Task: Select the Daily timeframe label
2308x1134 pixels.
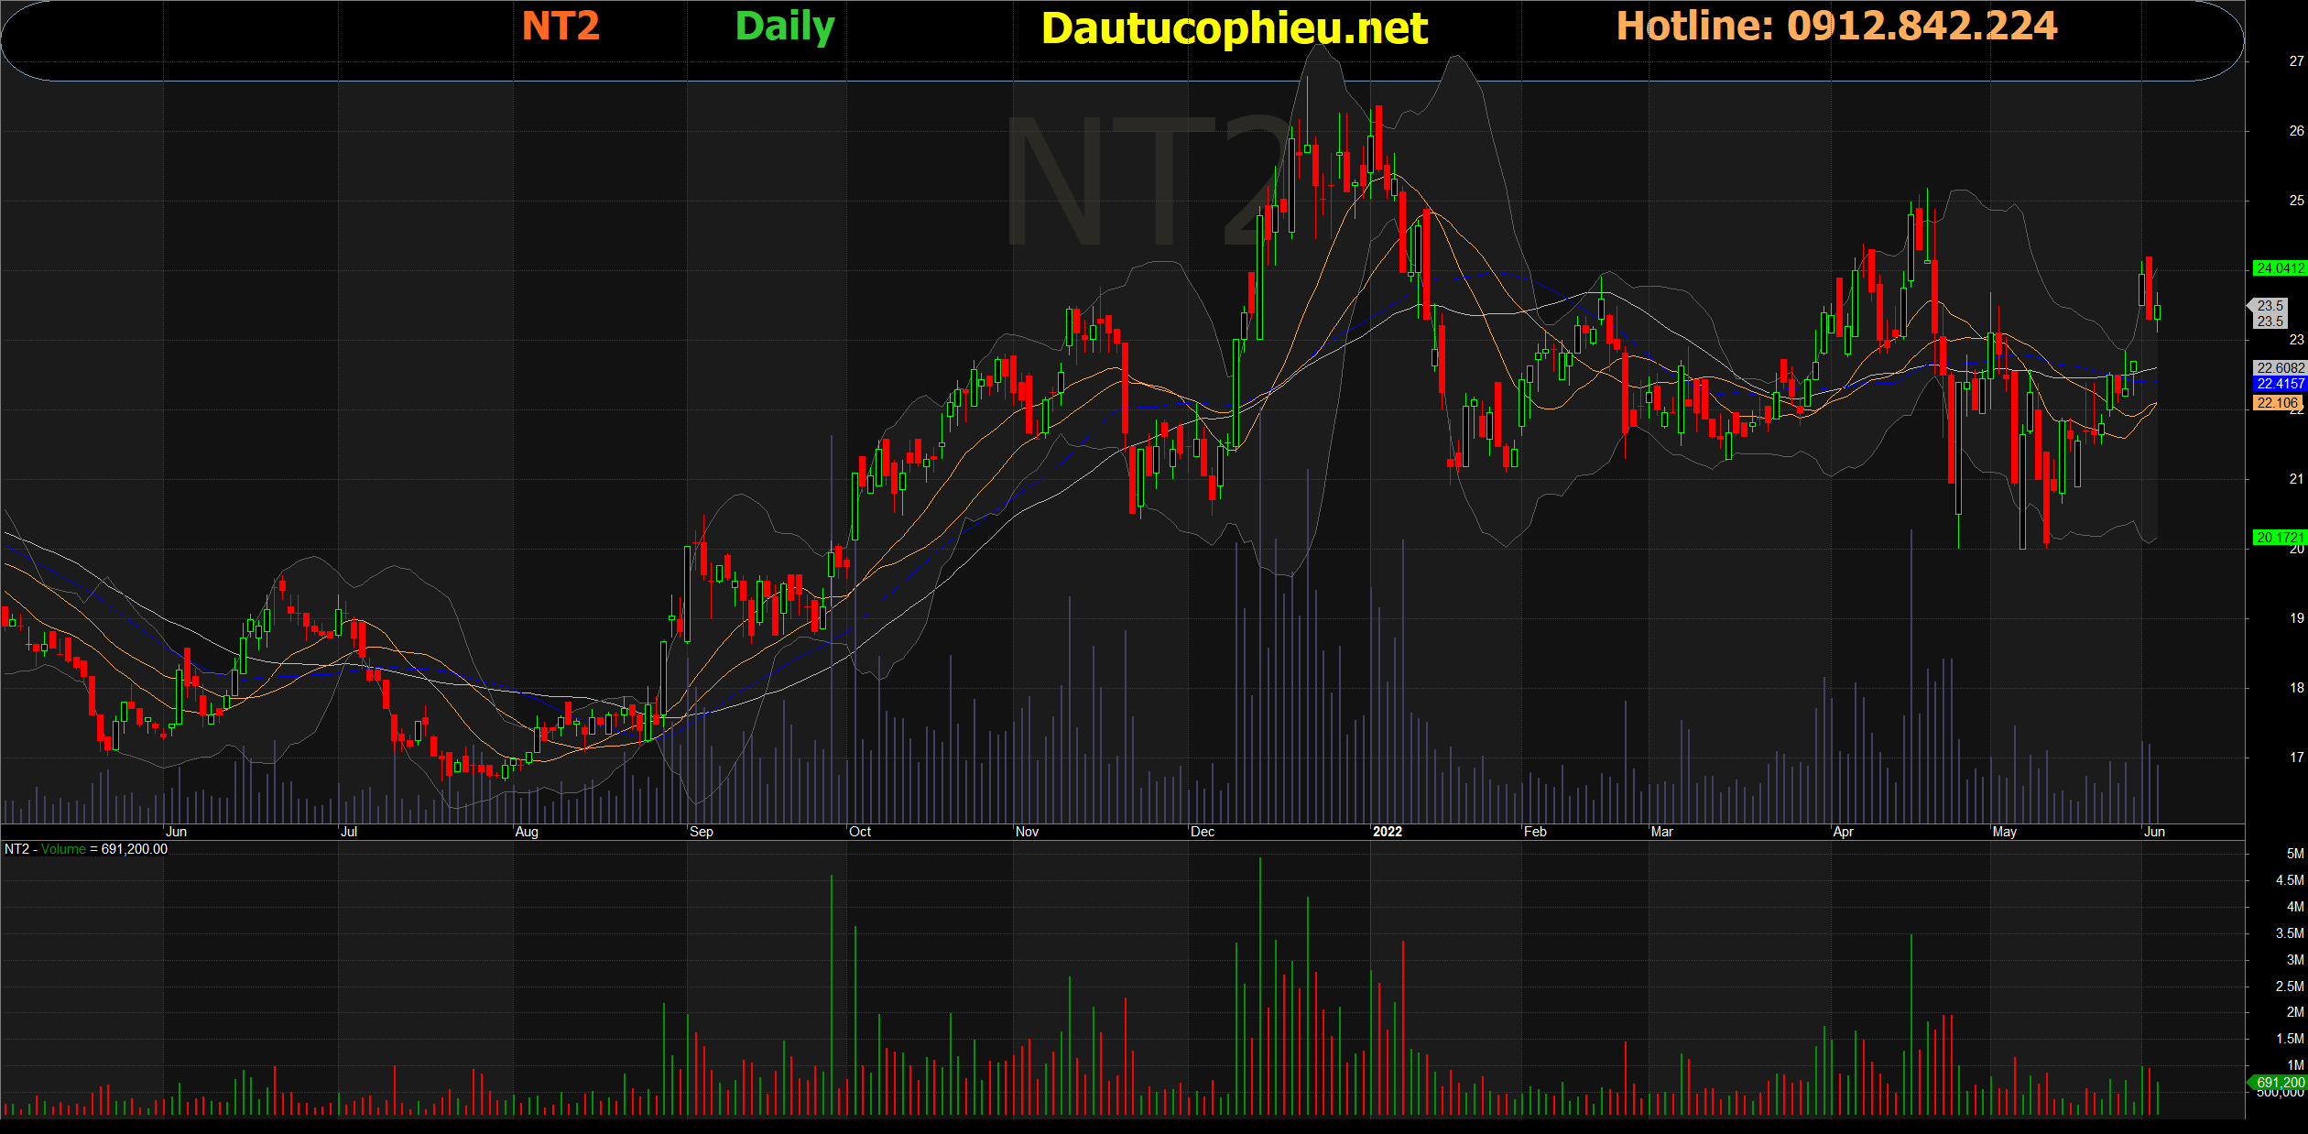Action: point(785,27)
